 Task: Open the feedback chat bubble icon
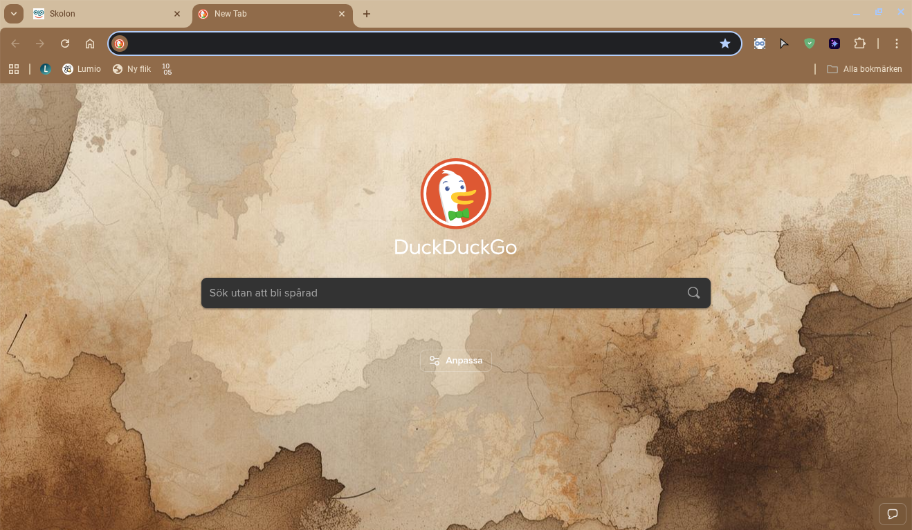pos(892,514)
